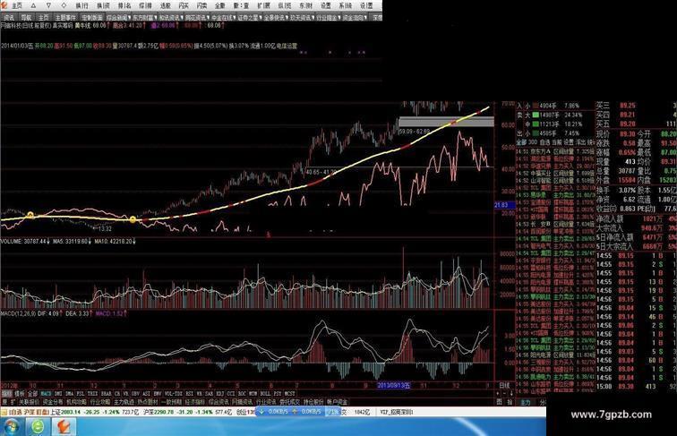The width and height of the screenshot is (677, 436).
Task: Select the BOLL indicator tab
Action: tap(265, 394)
